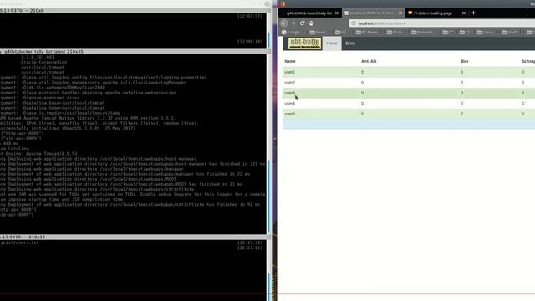This screenshot has width=535, height=301.
Task: Close the g40st Web-based tally list tab
Action: 337,13
